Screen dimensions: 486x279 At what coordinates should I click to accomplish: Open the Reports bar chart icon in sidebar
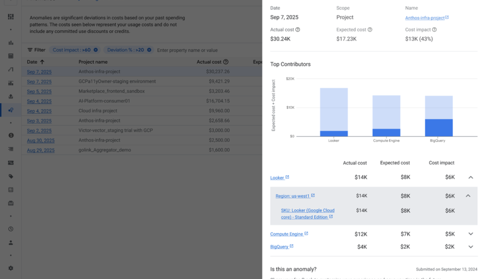[10, 43]
